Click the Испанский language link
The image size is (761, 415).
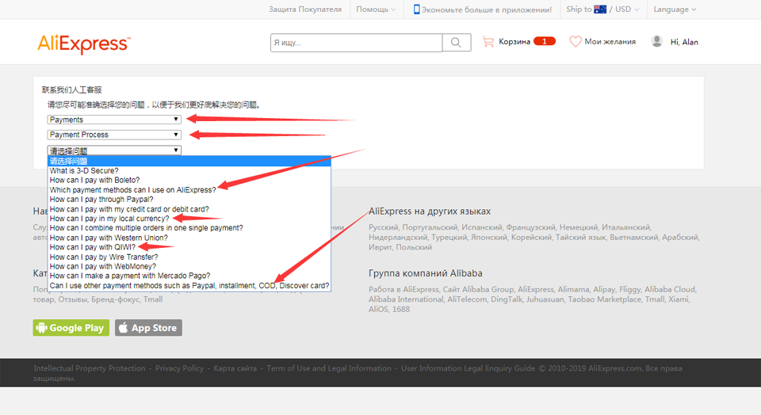(481, 227)
